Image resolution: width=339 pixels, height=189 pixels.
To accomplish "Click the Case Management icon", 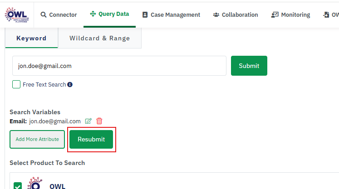I will click(x=145, y=15).
